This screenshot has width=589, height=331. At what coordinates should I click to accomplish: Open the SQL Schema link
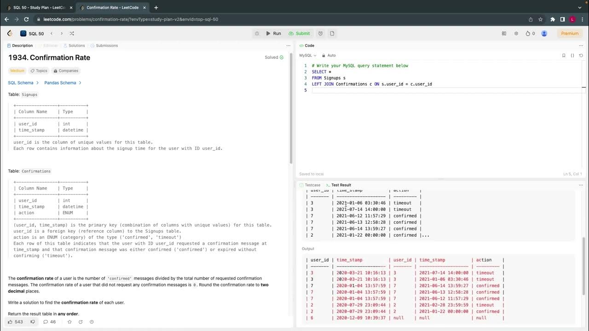click(23, 83)
